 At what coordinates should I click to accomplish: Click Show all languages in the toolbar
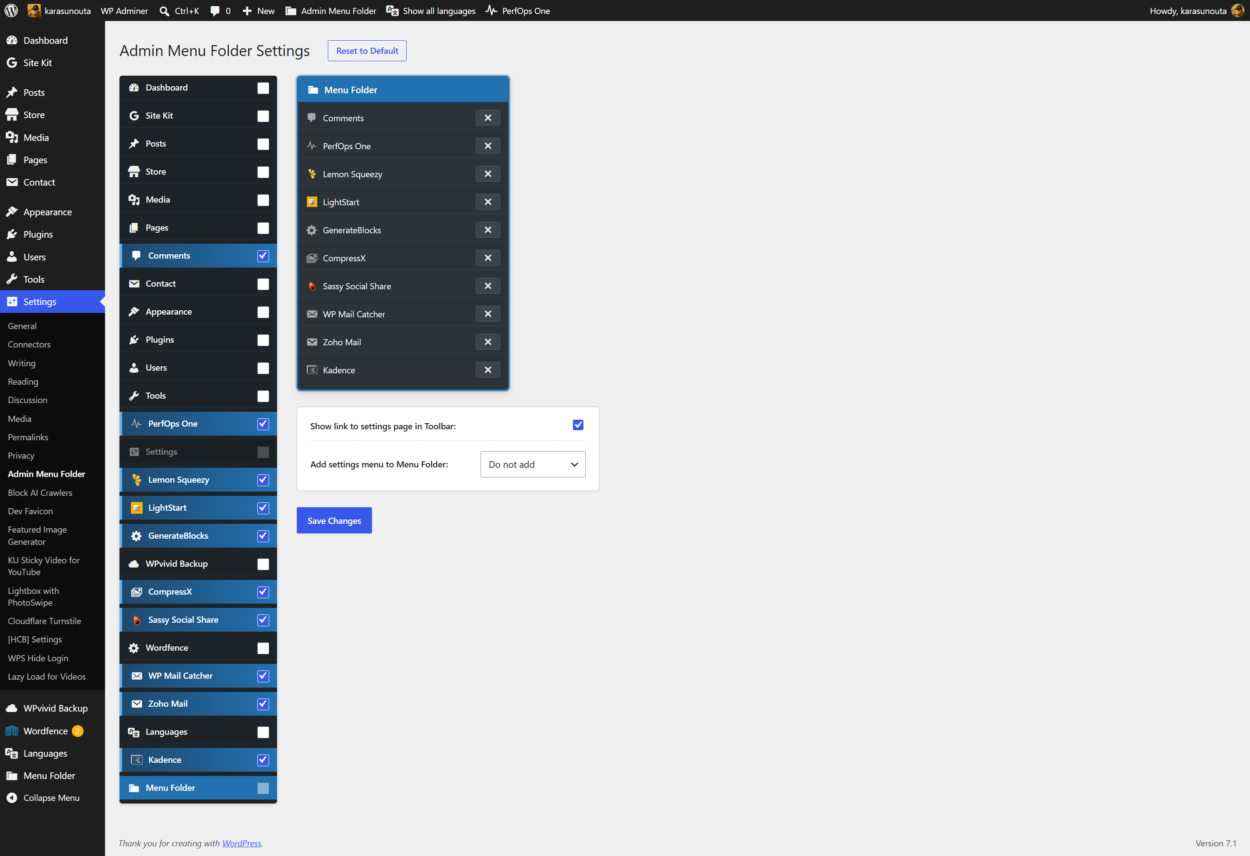[x=431, y=11]
